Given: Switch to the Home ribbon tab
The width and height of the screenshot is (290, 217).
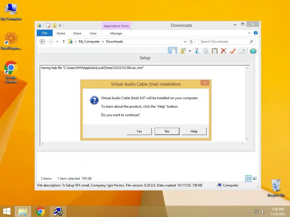Looking at the screenshot, I should (61, 33).
